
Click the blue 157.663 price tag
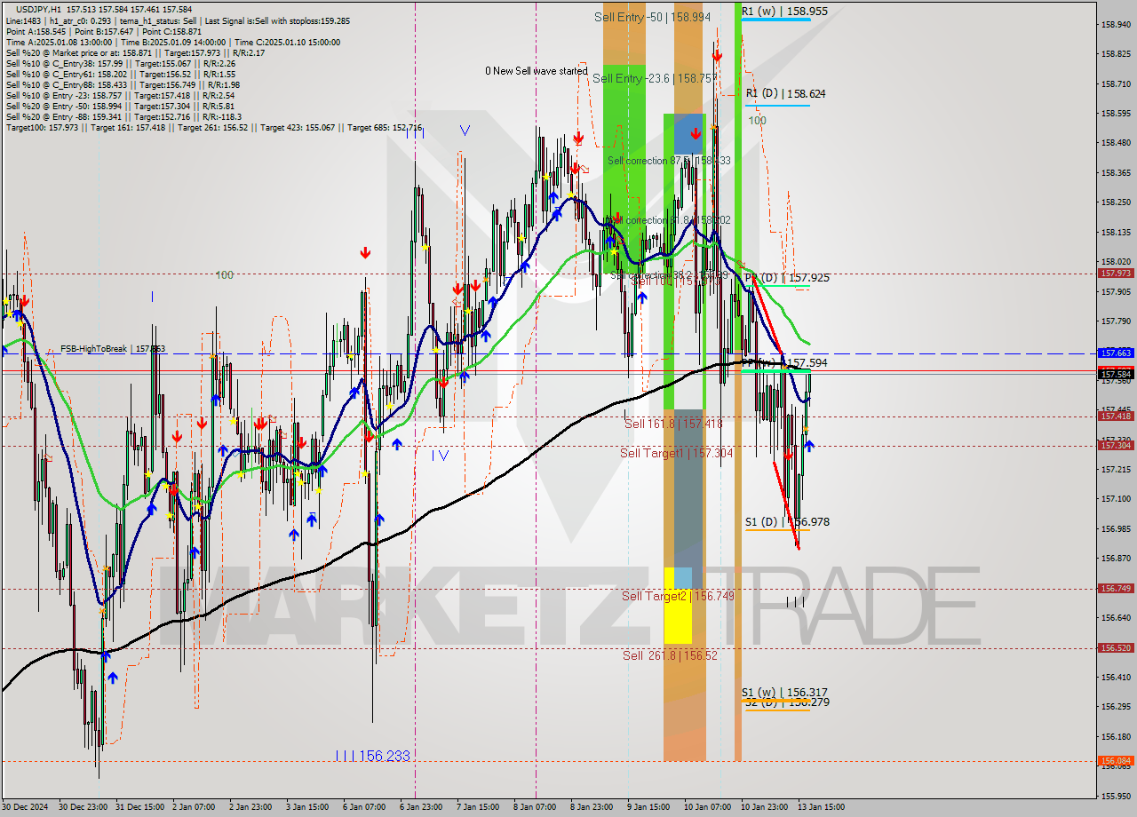pyautogui.click(x=1116, y=353)
